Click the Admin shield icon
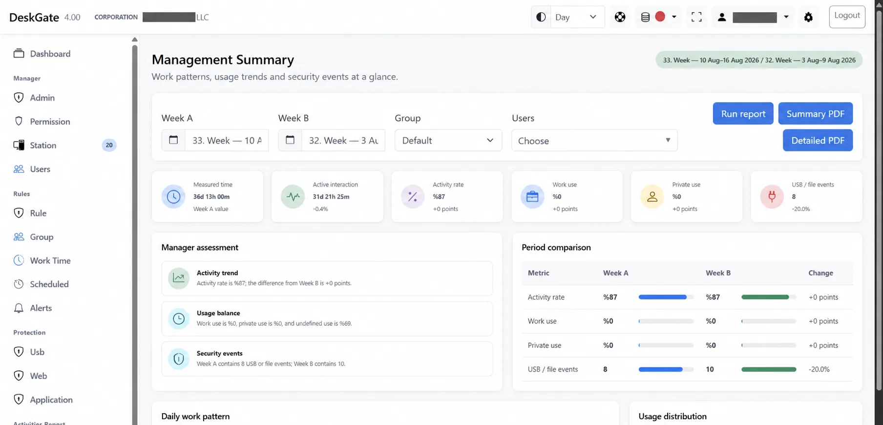 pyautogui.click(x=19, y=98)
